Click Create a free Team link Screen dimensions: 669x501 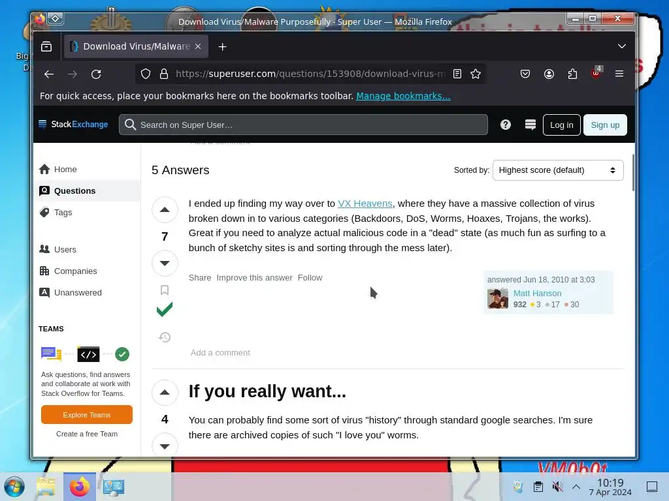pyautogui.click(x=87, y=434)
